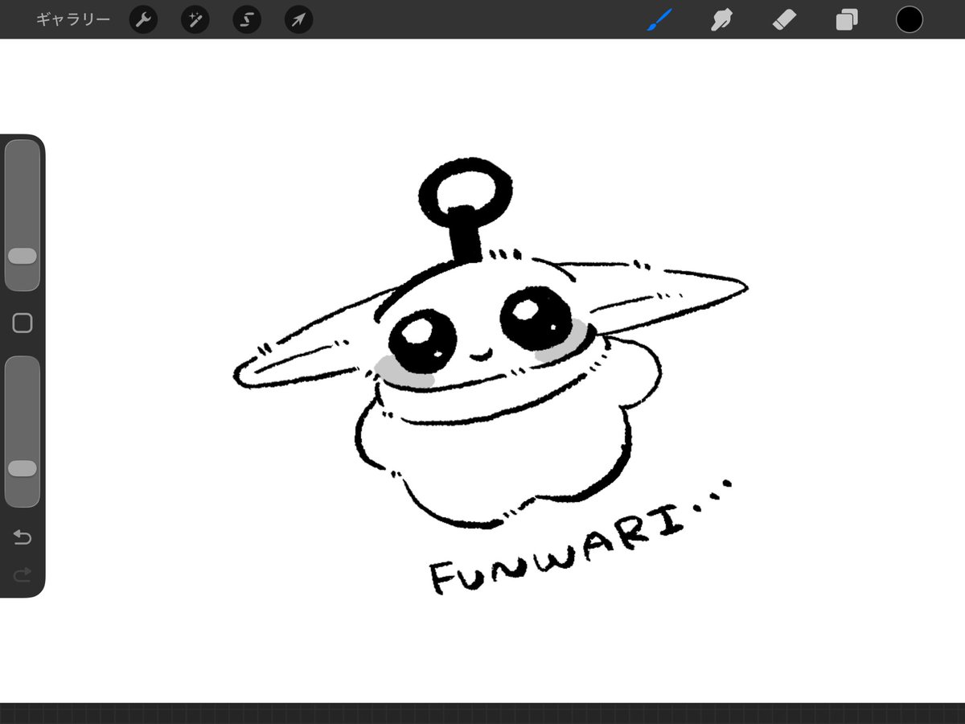Select the Brush paint tool

point(660,19)
